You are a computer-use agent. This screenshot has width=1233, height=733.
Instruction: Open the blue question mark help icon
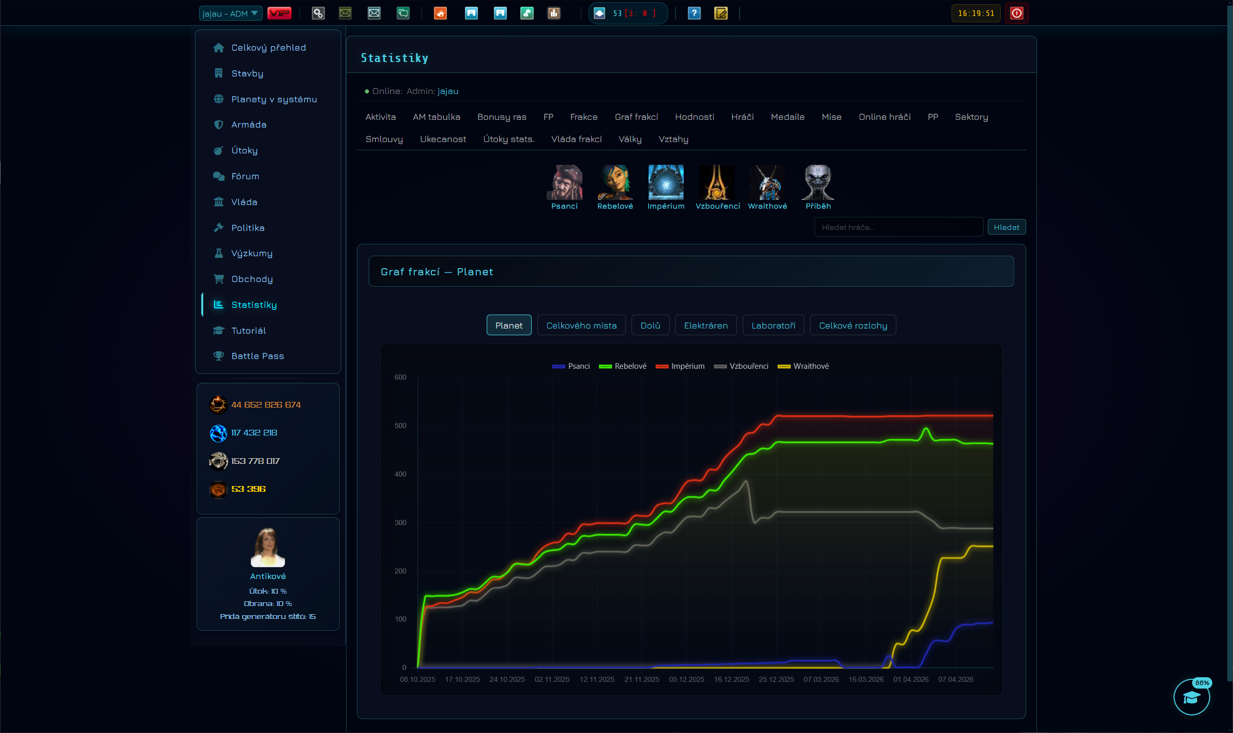point(694,13)
